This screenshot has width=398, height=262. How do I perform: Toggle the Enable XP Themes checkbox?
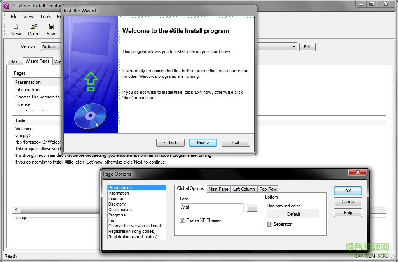[x=183, y=220]
